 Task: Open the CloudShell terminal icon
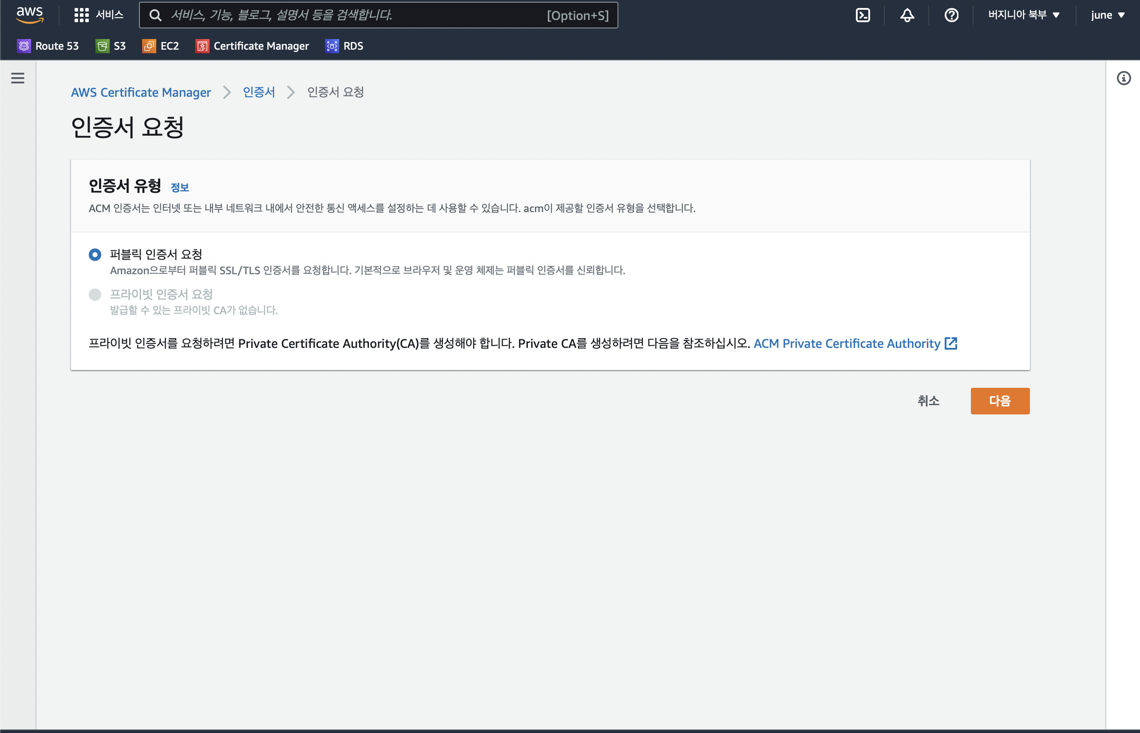[x=863, y=15]
